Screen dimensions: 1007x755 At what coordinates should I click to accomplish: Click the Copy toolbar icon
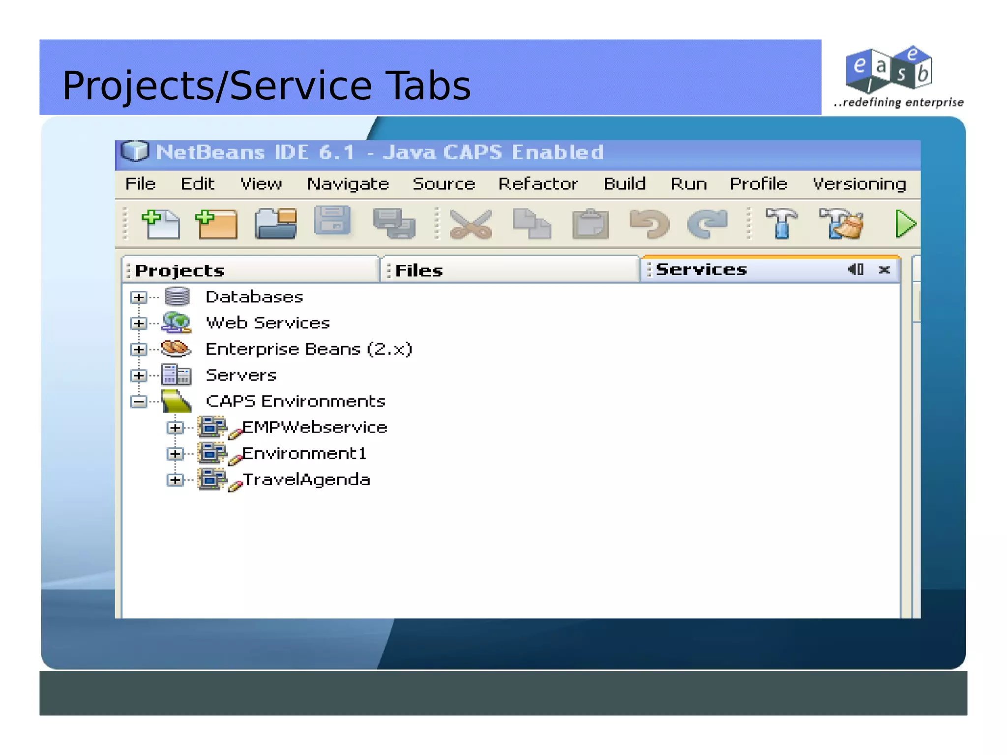[x=532, y=224]
